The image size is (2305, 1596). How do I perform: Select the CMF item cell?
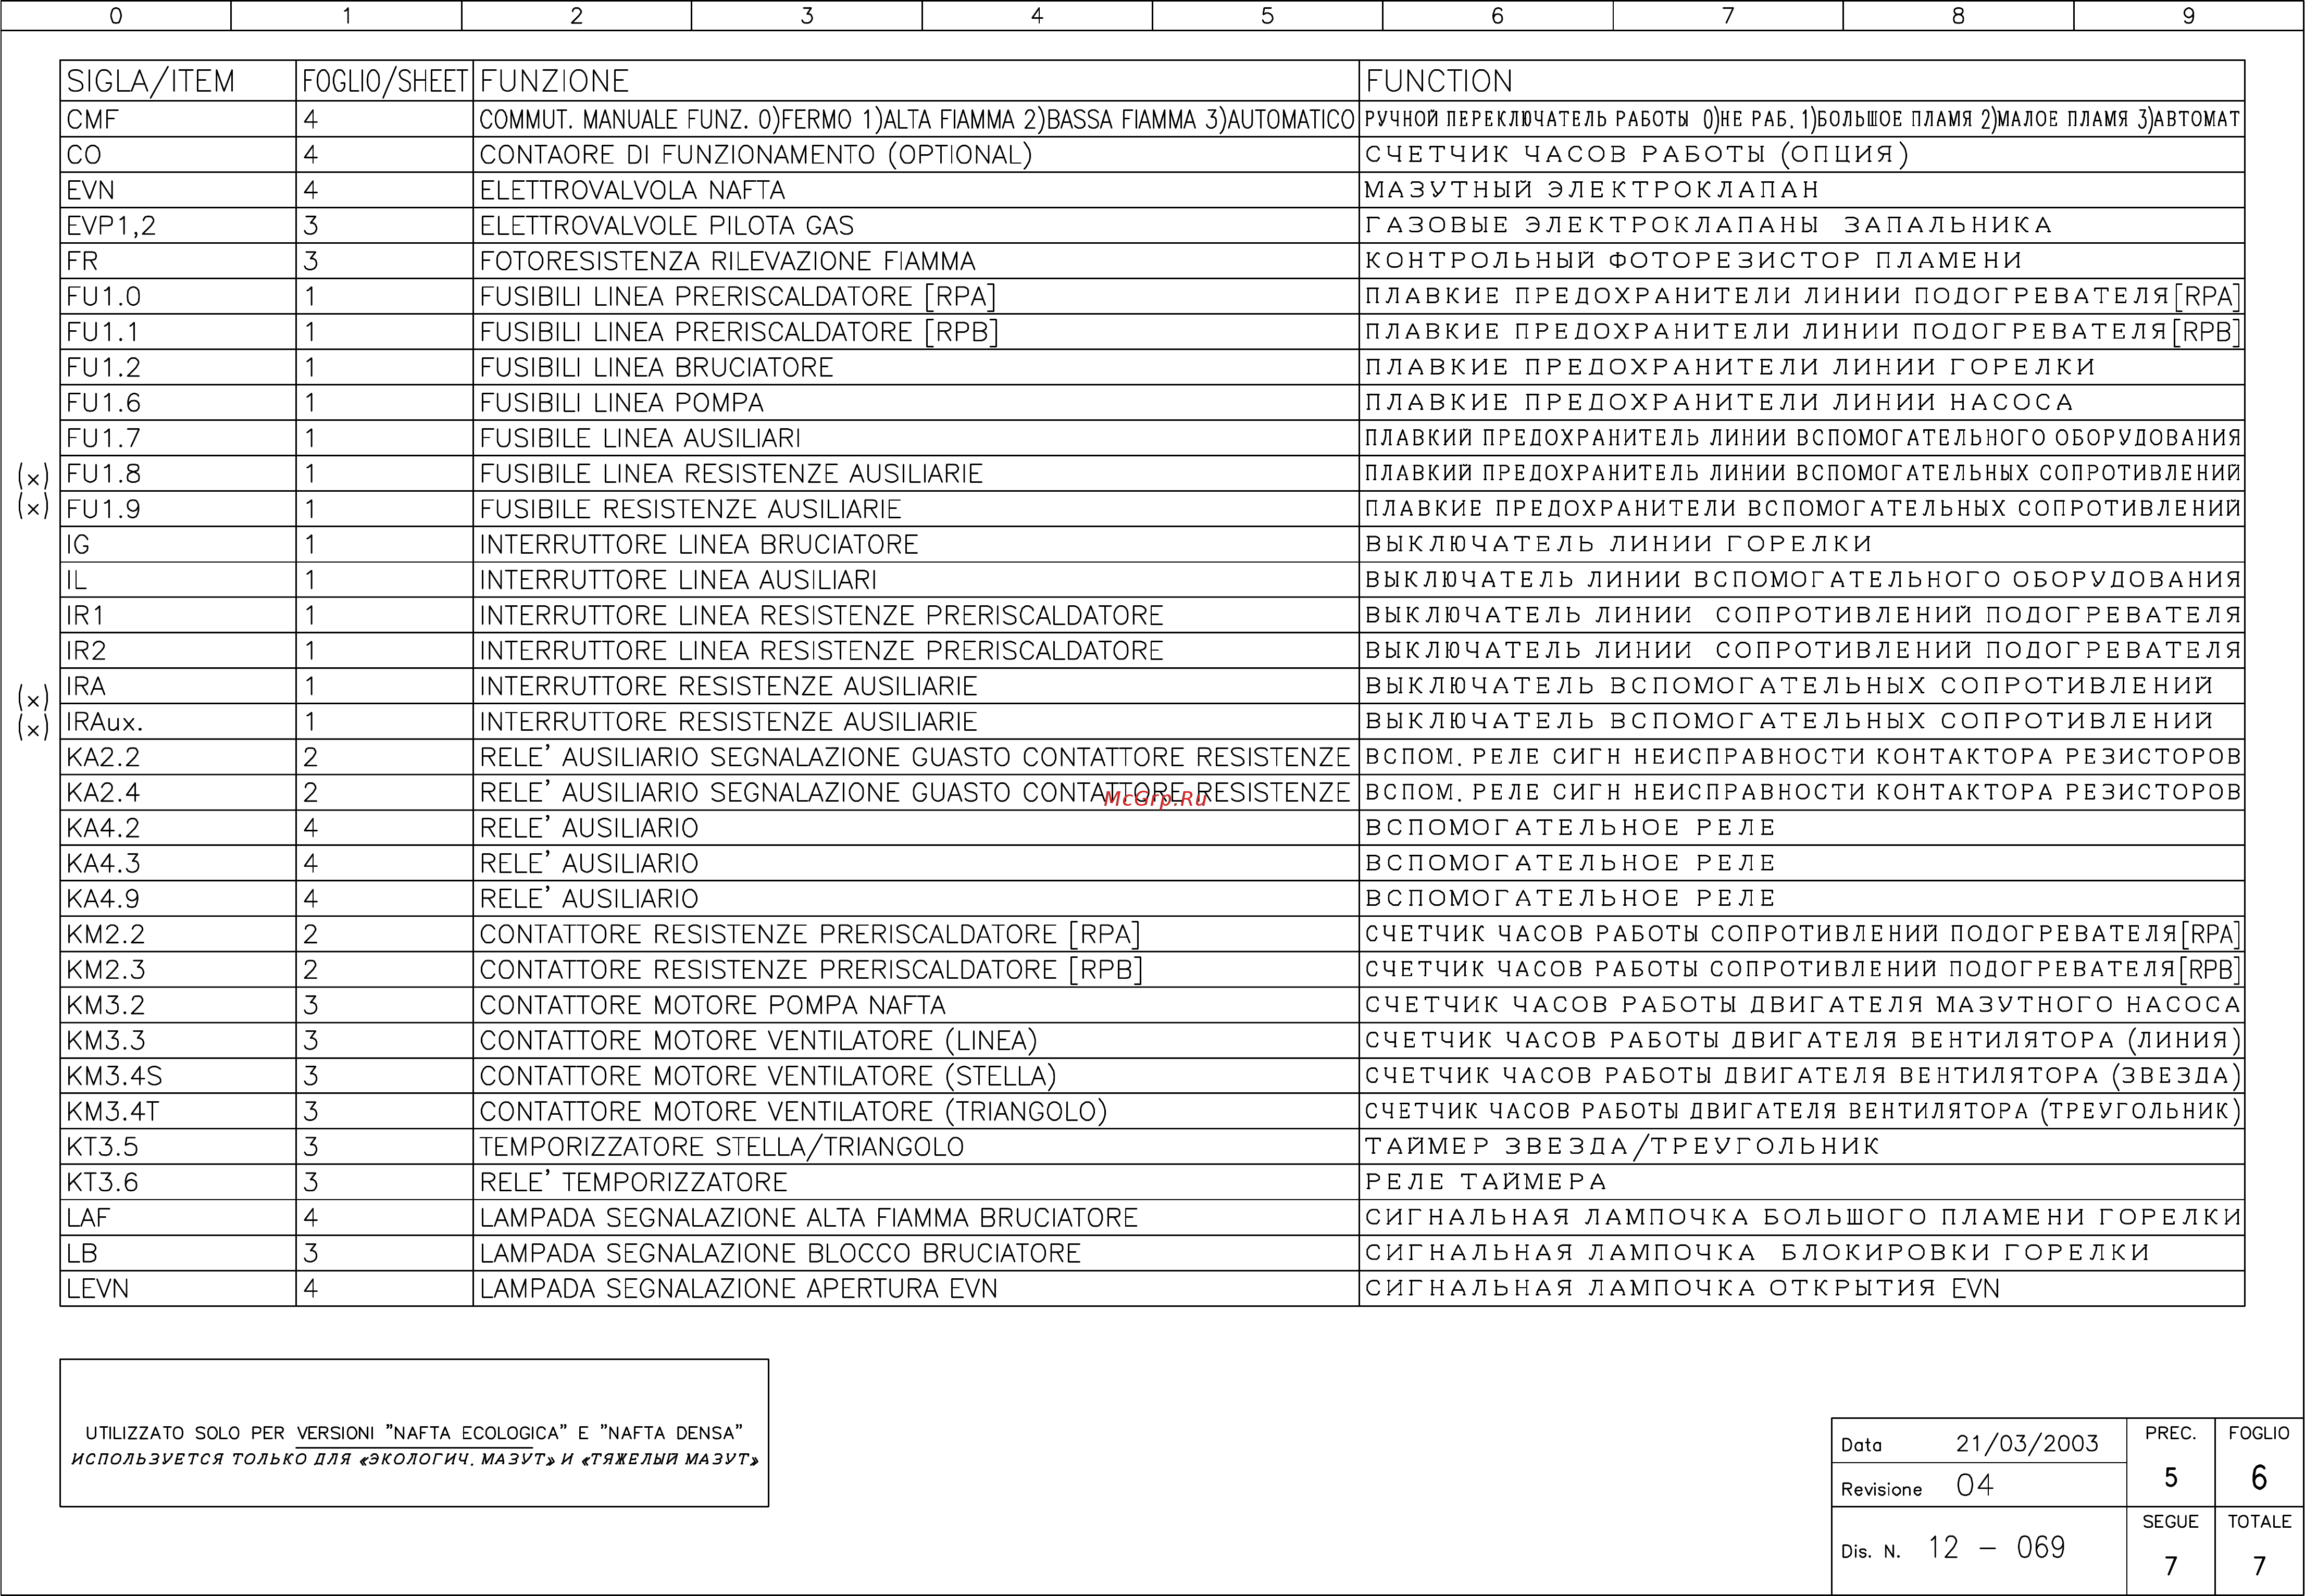(x=177, y=119)
